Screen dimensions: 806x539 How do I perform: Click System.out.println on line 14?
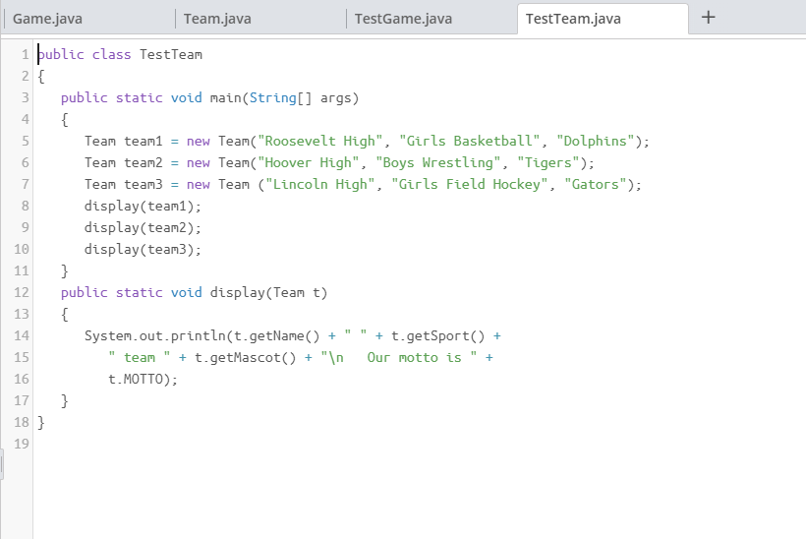[x=154, y=335]
